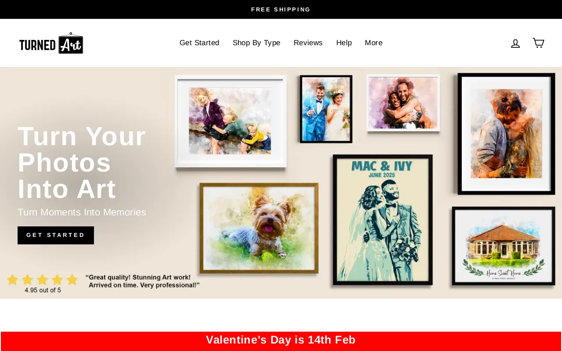Click the Valentine's Day red banner
This screenshot has height=351, width=562.
click(x=281, y=340)
